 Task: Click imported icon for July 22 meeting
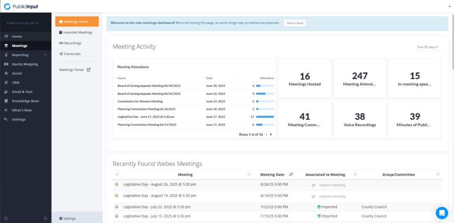[x=319, y=207]
